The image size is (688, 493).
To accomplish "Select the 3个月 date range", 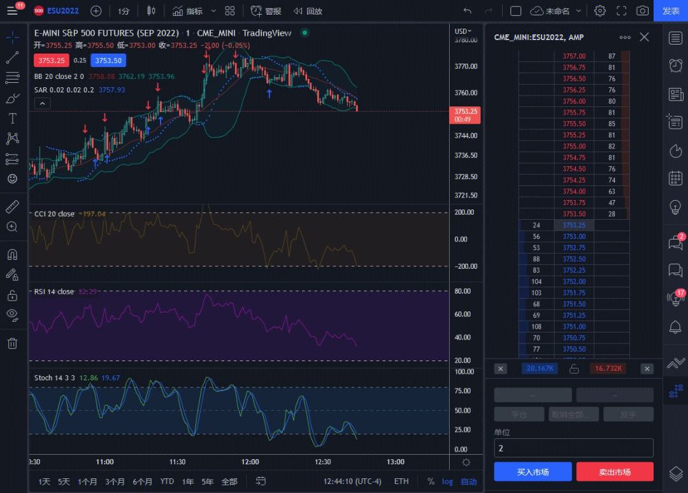I will (115, 482).
